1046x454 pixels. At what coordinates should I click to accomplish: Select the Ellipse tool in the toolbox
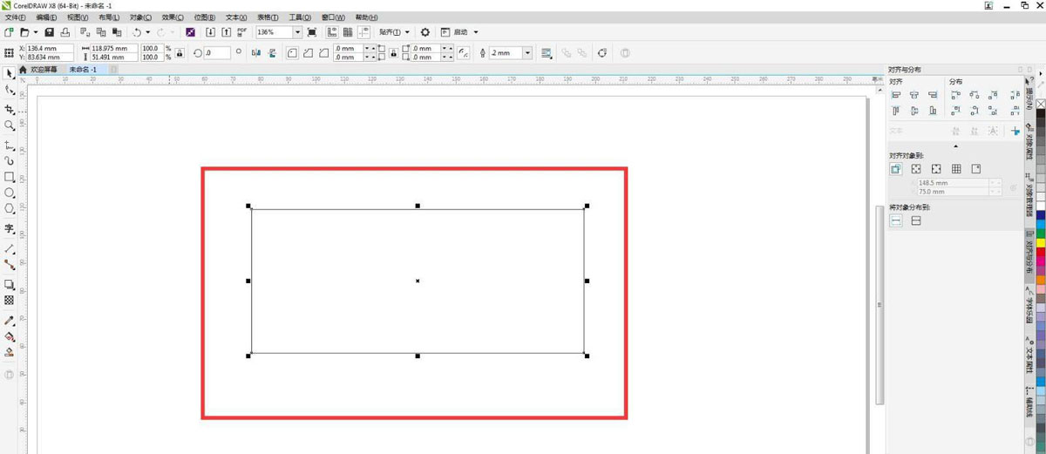point(10,193)
